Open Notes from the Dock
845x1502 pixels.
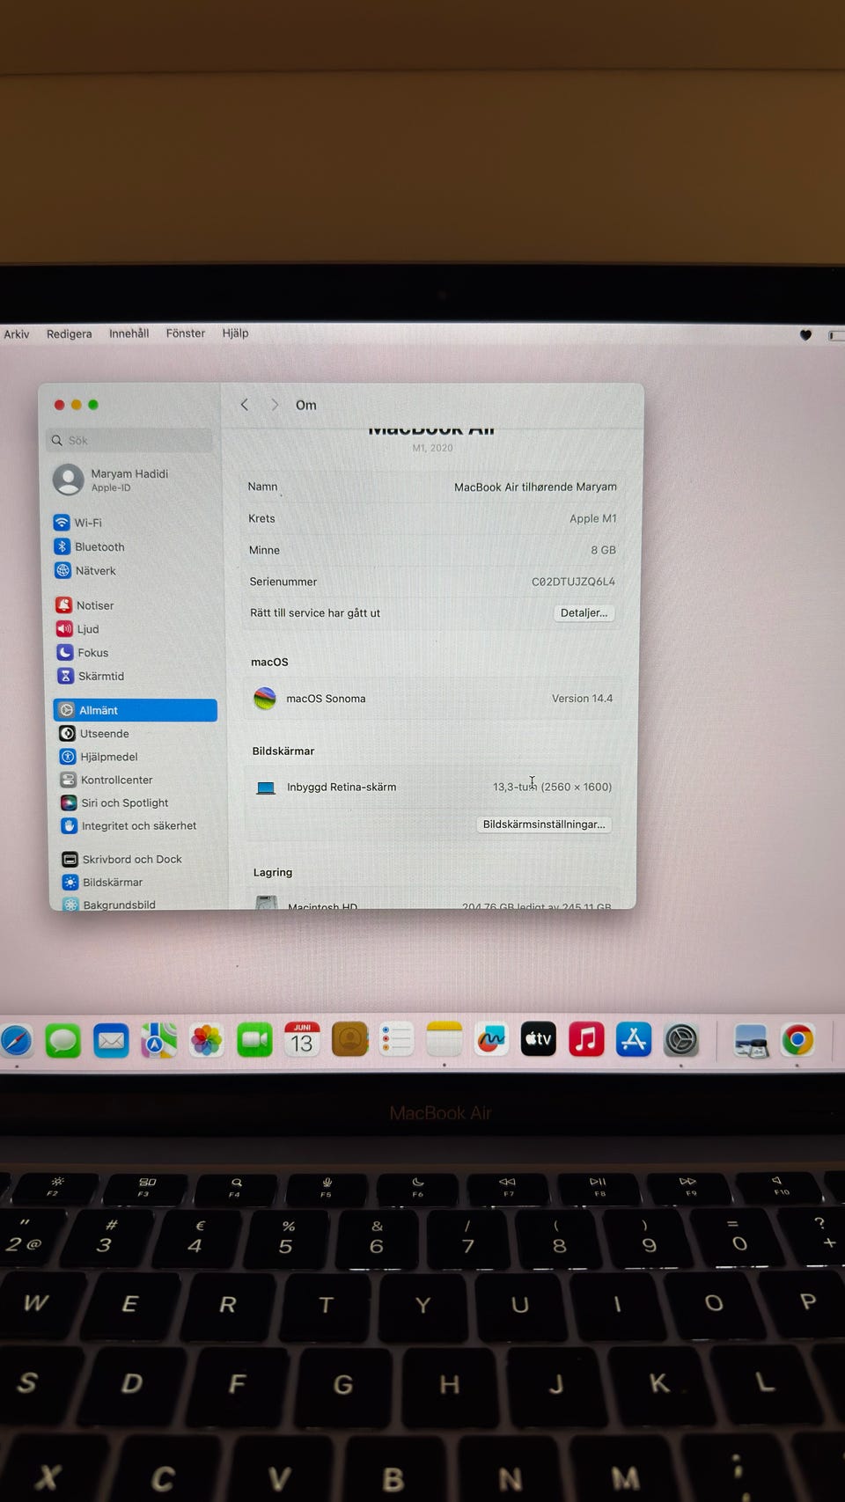444,1039
